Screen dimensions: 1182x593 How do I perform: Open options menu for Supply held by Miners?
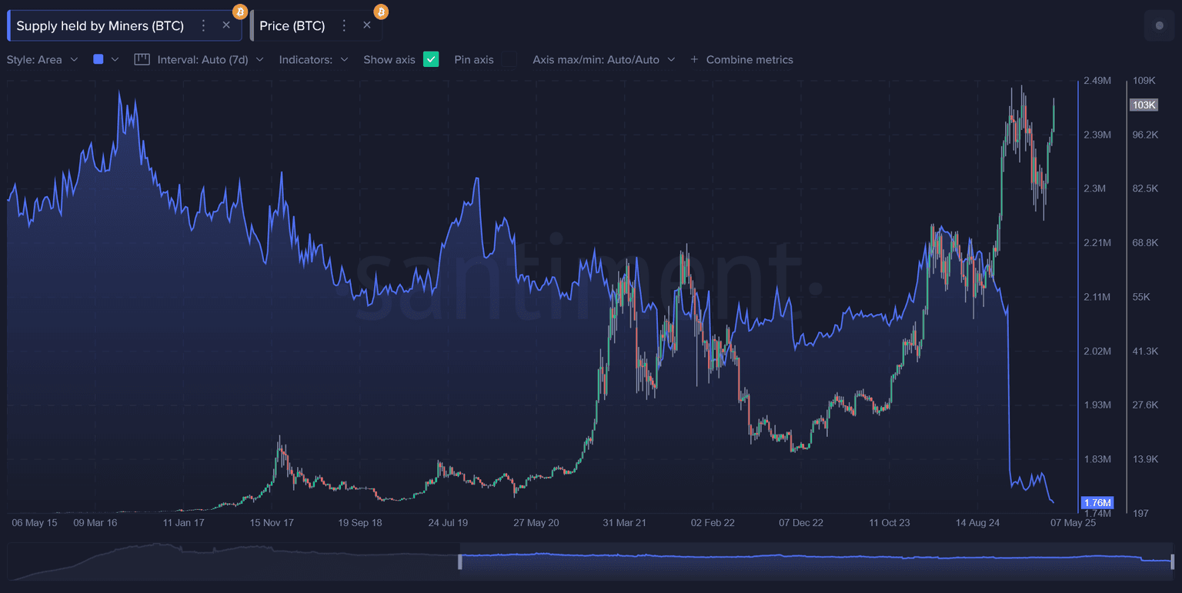click(203, 25)
